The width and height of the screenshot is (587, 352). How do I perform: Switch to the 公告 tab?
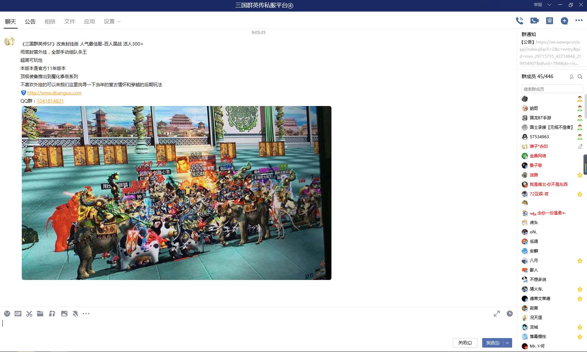30,21
